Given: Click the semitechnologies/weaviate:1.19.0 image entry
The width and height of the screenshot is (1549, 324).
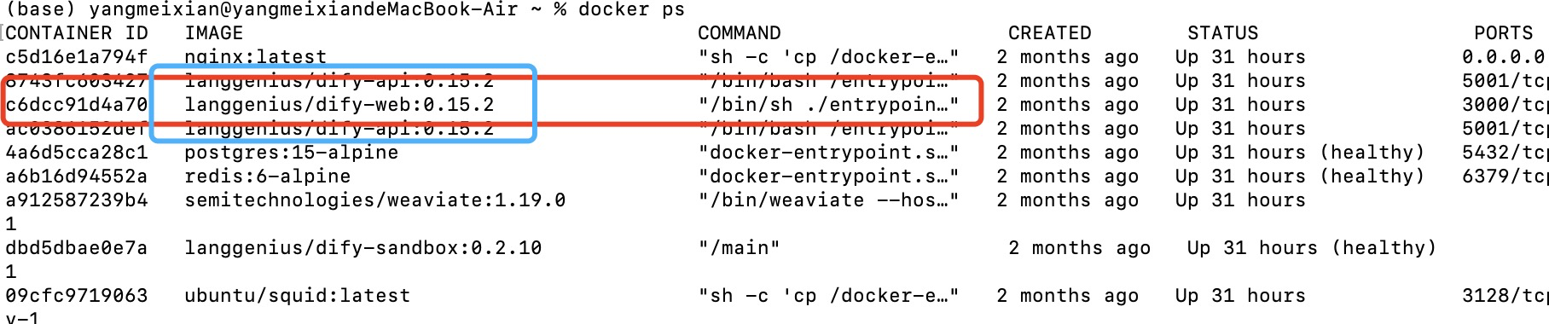Looking at the screenshot, I should (x=375, y=200).
